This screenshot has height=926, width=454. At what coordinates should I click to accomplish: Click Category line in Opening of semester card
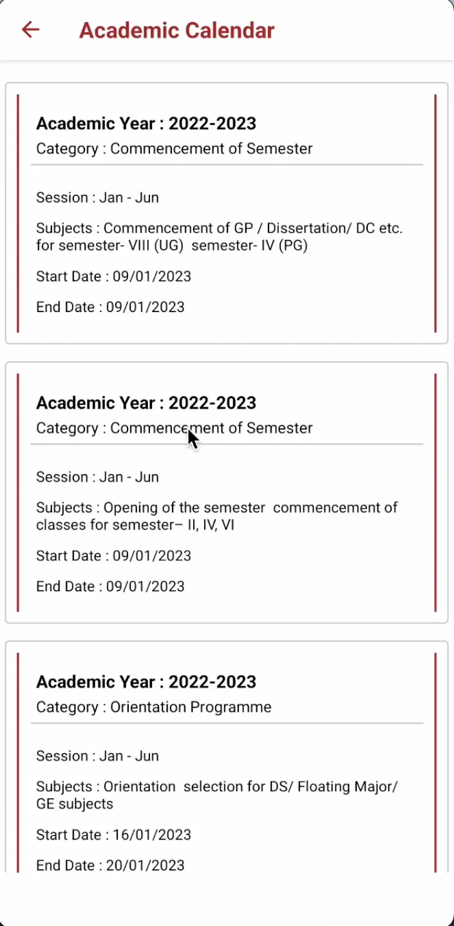pyautogui.click(x=174, y=428)
